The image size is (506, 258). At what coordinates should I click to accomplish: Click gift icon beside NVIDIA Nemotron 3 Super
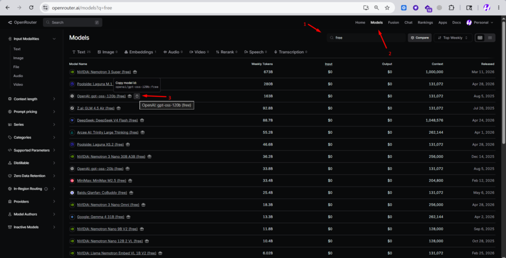click(135, 72)
